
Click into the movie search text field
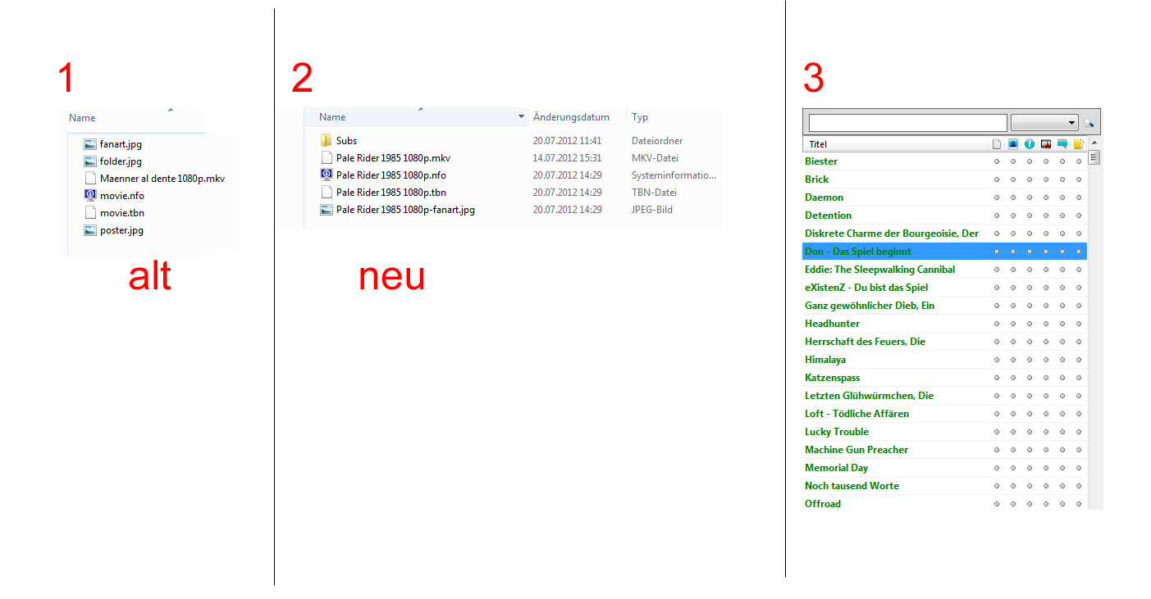[907, 123]
